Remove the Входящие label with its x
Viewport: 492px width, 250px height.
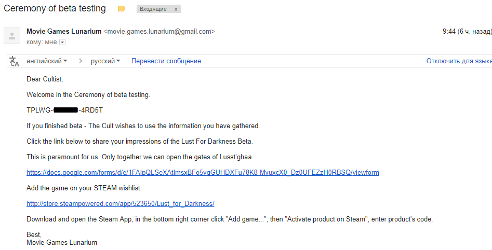[x=176, y=9]
